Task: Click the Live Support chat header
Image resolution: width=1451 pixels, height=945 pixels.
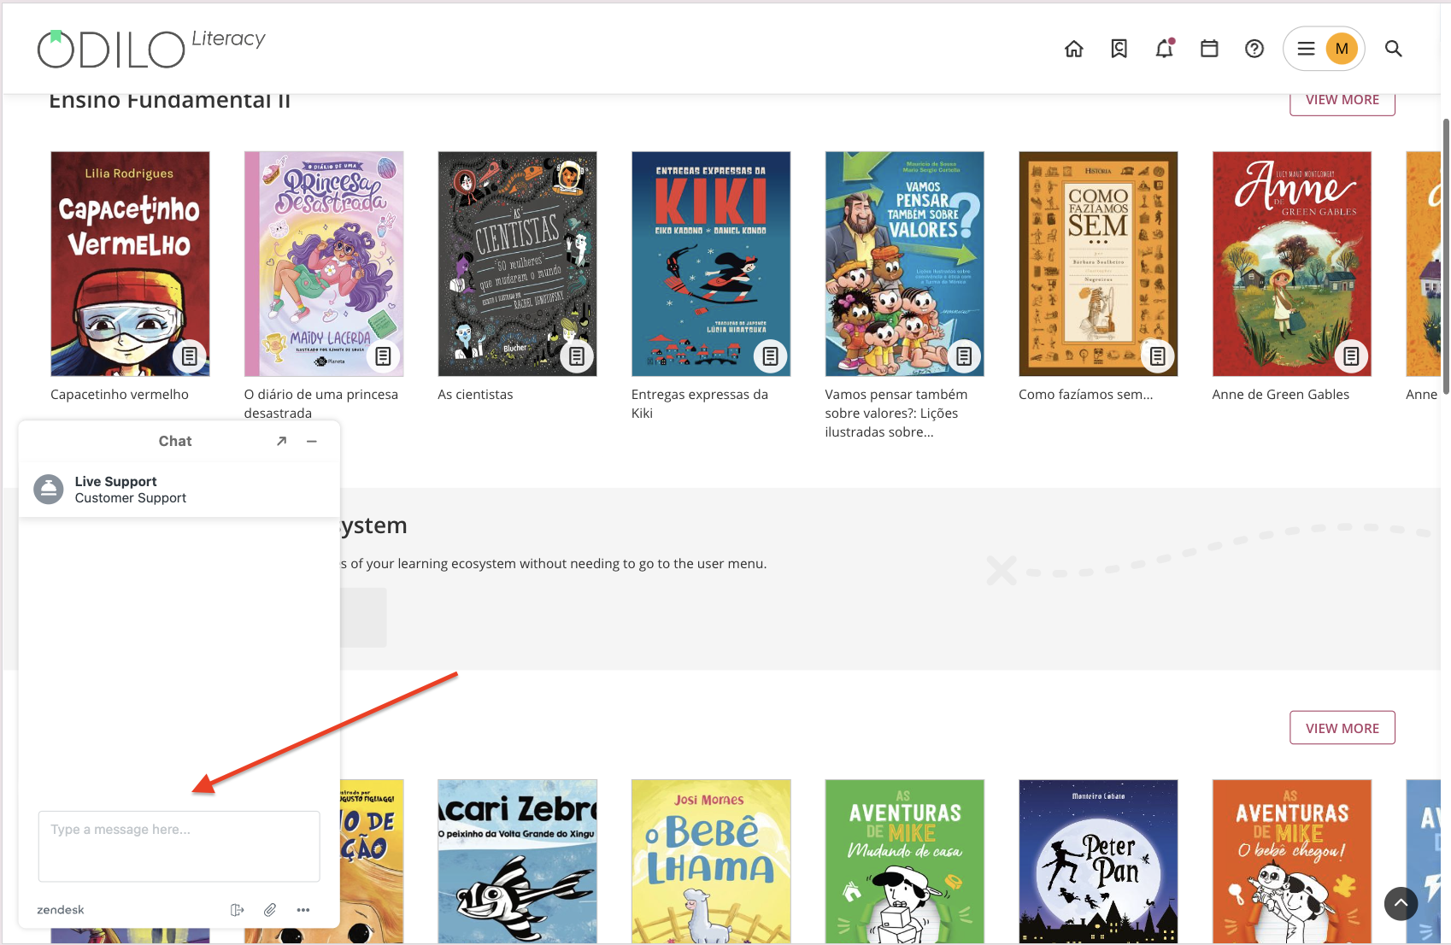Action: click(179, 490)
